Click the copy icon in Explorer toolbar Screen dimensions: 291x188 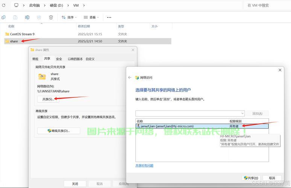(x=3, y=17)
